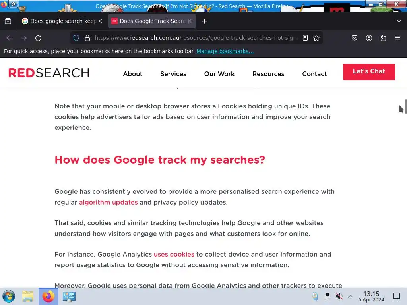This screenshot has height=305, width=407.
Task: Reload the current page
Action: click(38, 38)
